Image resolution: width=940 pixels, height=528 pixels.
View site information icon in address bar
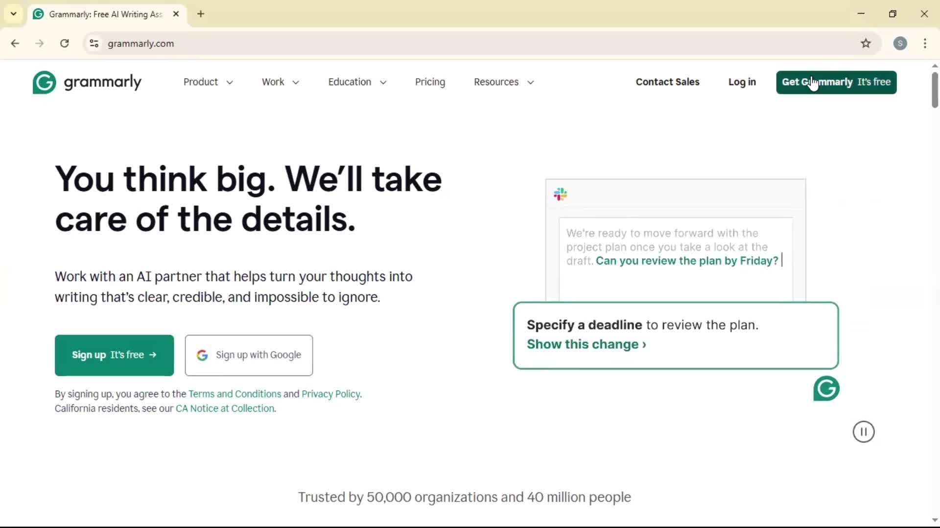(x=94, y=44)
